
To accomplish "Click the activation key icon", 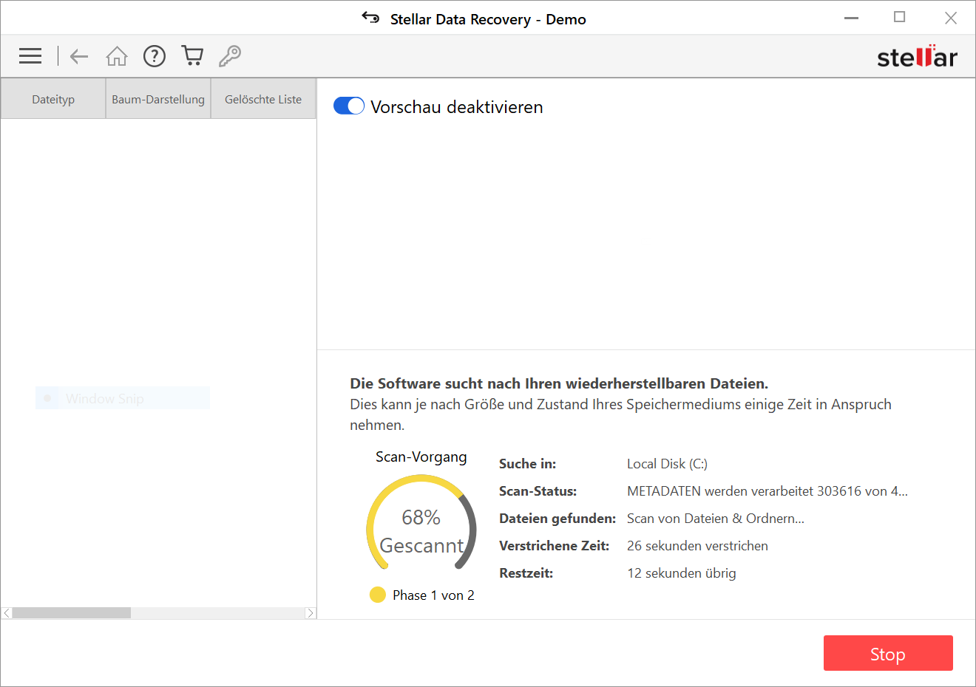I will pos(230,56).
